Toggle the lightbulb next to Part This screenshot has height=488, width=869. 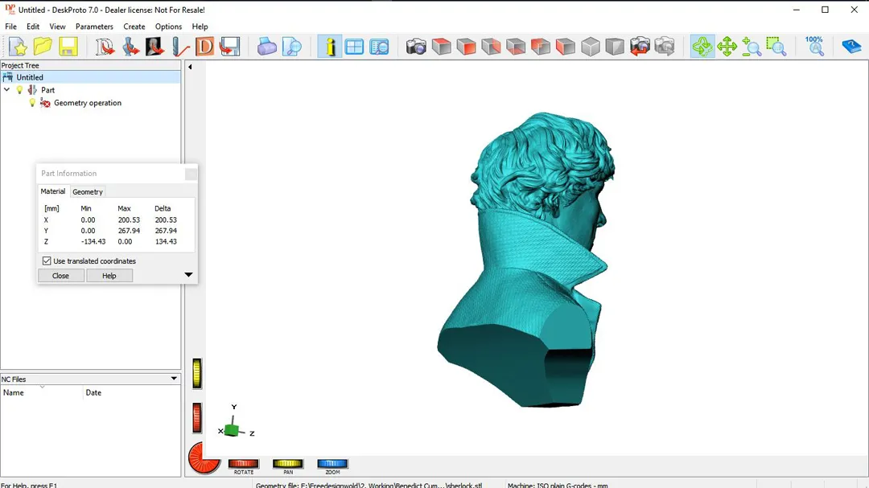pyautogui.click(x=19, y=90)
